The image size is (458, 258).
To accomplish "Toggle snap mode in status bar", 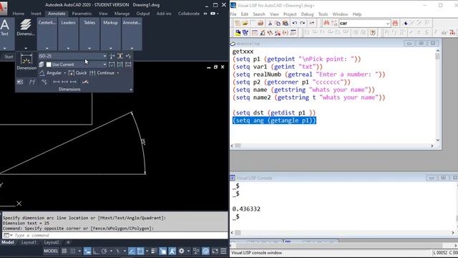I will point(73,251).
